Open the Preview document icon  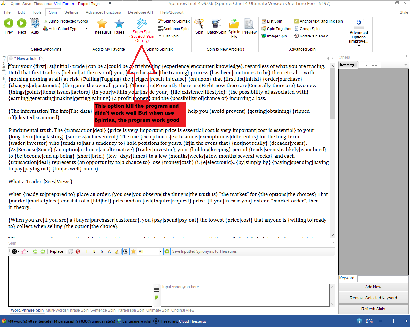click(249, 24)
